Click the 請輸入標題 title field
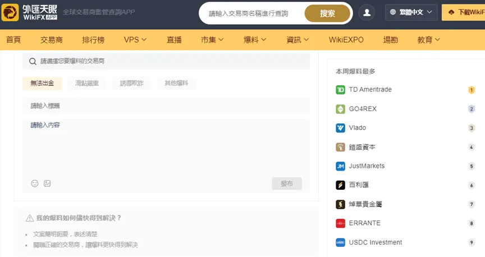 (166, 106)
